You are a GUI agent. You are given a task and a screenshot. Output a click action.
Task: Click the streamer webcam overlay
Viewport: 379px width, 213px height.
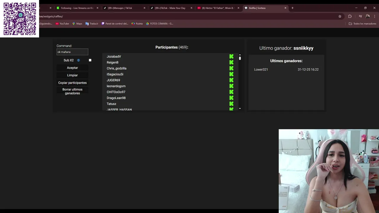(x=329, y=171)
